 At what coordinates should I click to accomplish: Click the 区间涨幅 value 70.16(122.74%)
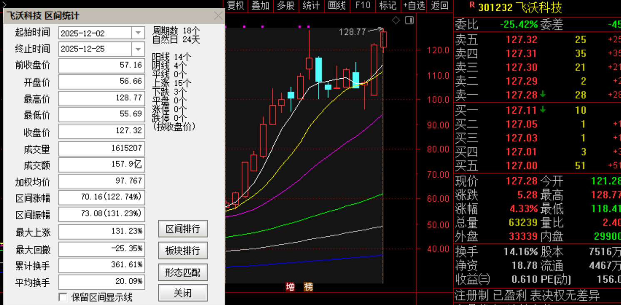(102, 197)
